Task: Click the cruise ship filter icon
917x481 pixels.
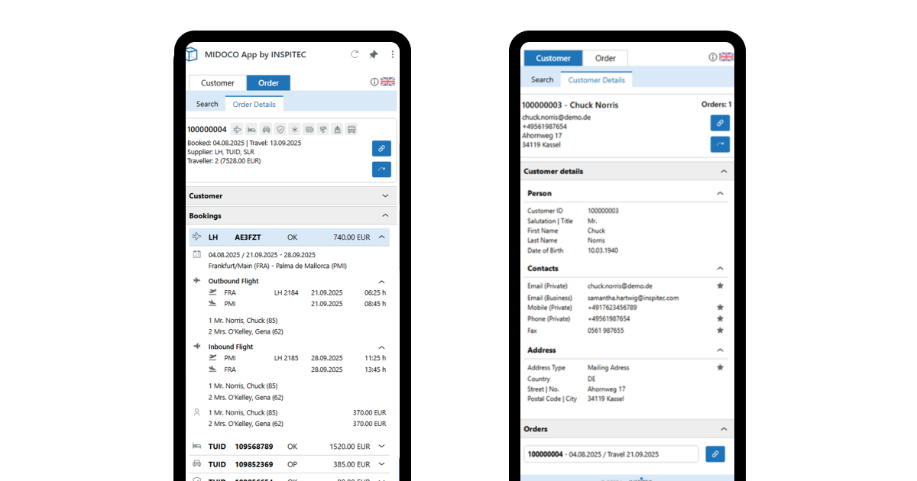Action: [x=337, y=129]
